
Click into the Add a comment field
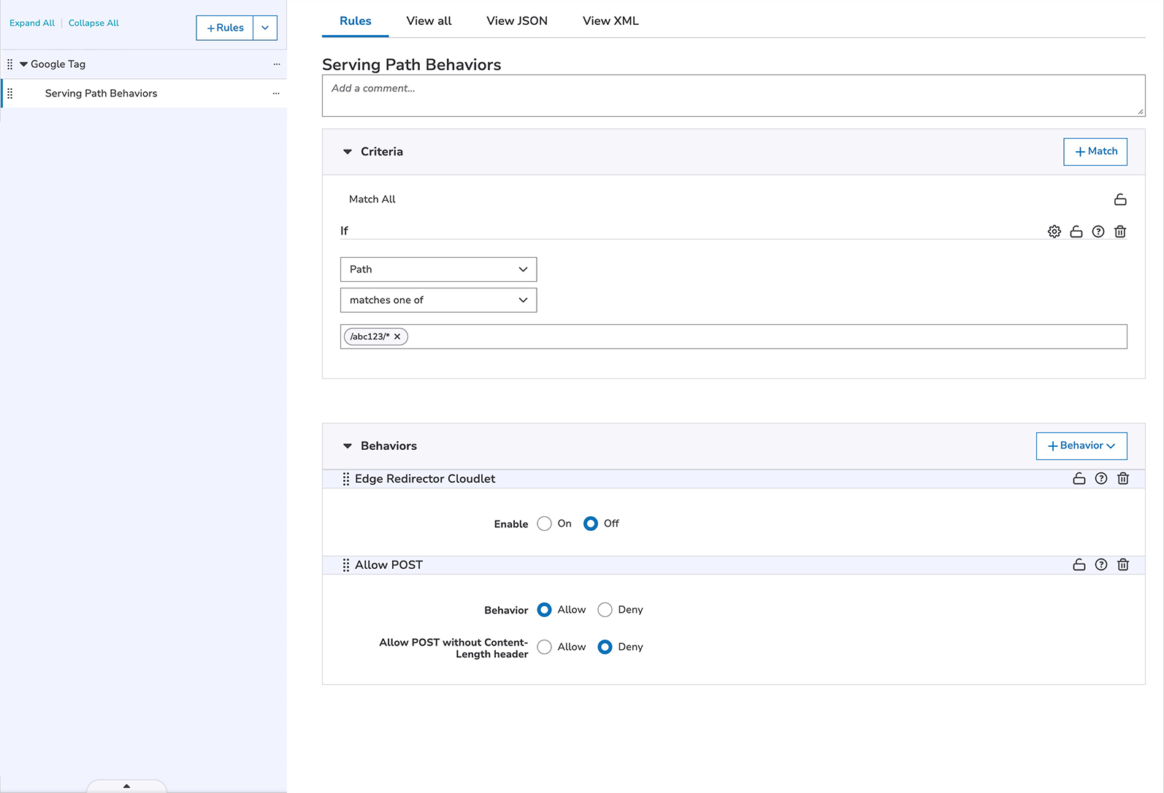point(732,96)
